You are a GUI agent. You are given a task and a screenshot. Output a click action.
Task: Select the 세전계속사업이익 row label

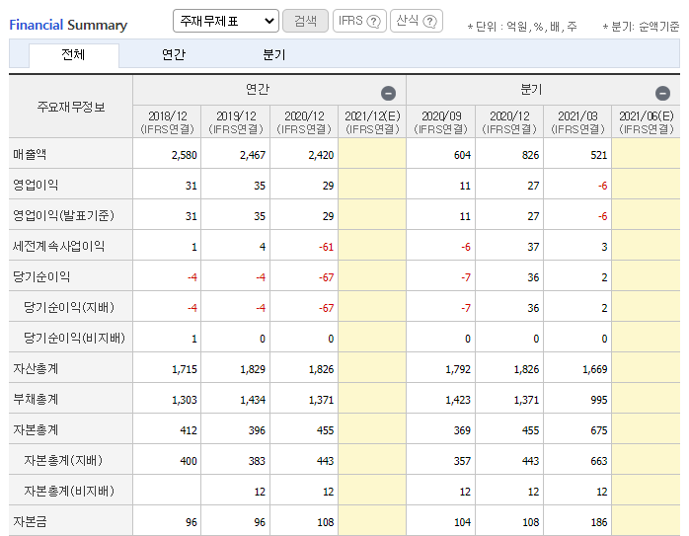(58, 246)
